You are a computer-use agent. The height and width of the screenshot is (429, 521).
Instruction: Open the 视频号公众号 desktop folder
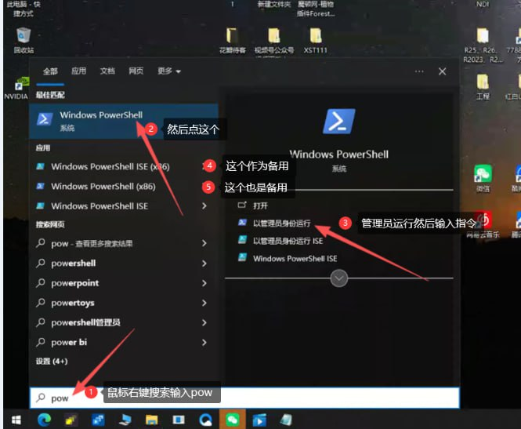pyautogui.click(x=274, y=41)
